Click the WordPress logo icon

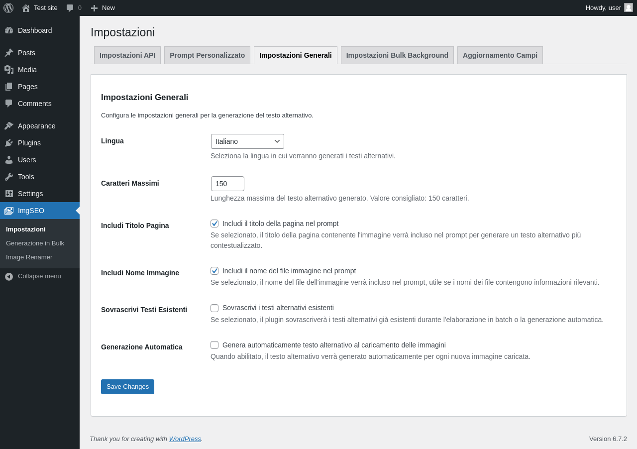8,8
